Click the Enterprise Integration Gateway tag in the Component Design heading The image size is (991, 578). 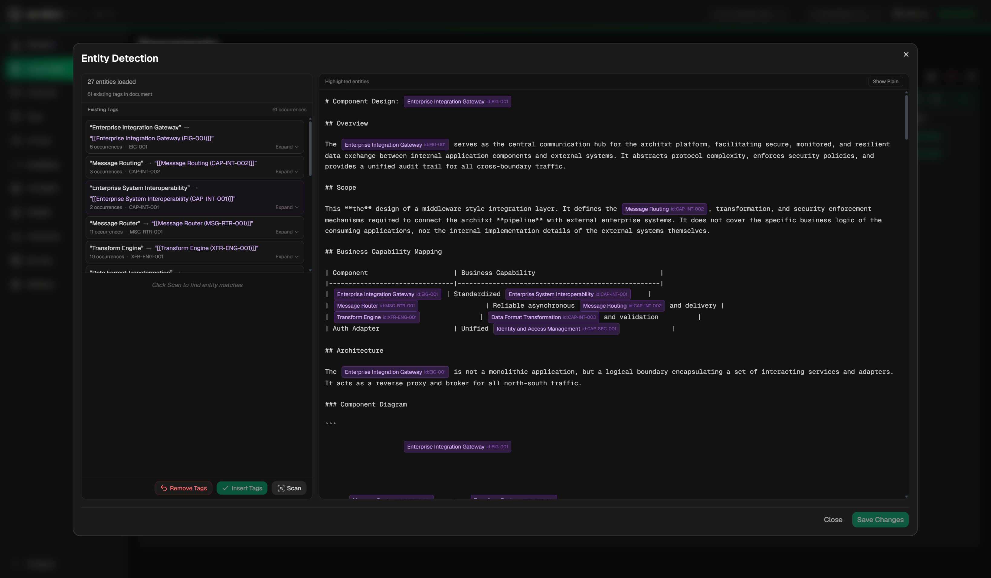click(457, 101)
